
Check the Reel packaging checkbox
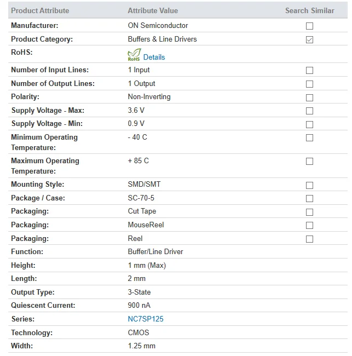pos(309,239)
